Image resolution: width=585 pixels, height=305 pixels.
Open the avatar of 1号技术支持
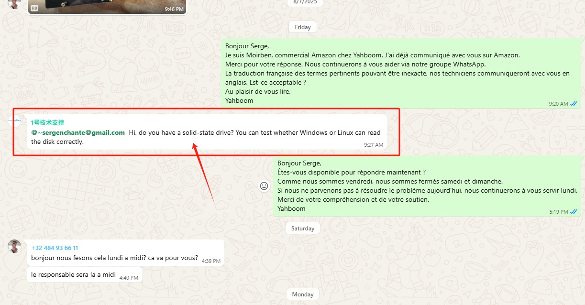click(x=15, y=121)
